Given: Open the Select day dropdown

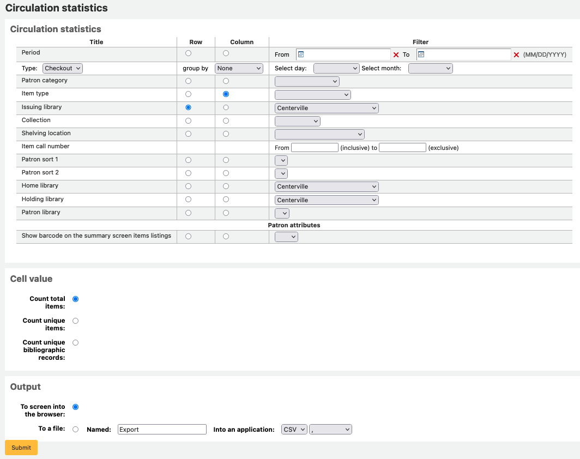Looking at the screenshot, I should point(336,68).
